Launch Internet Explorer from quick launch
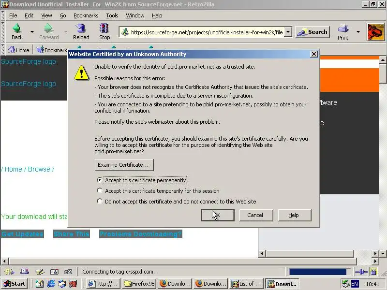Viewport: 387px width, 290px height. pos(51,284)
